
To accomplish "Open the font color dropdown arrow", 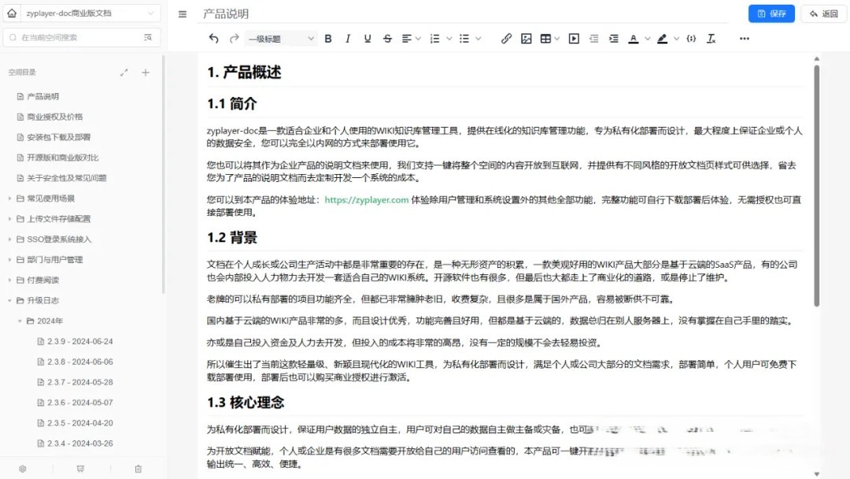I will point(647,39).
